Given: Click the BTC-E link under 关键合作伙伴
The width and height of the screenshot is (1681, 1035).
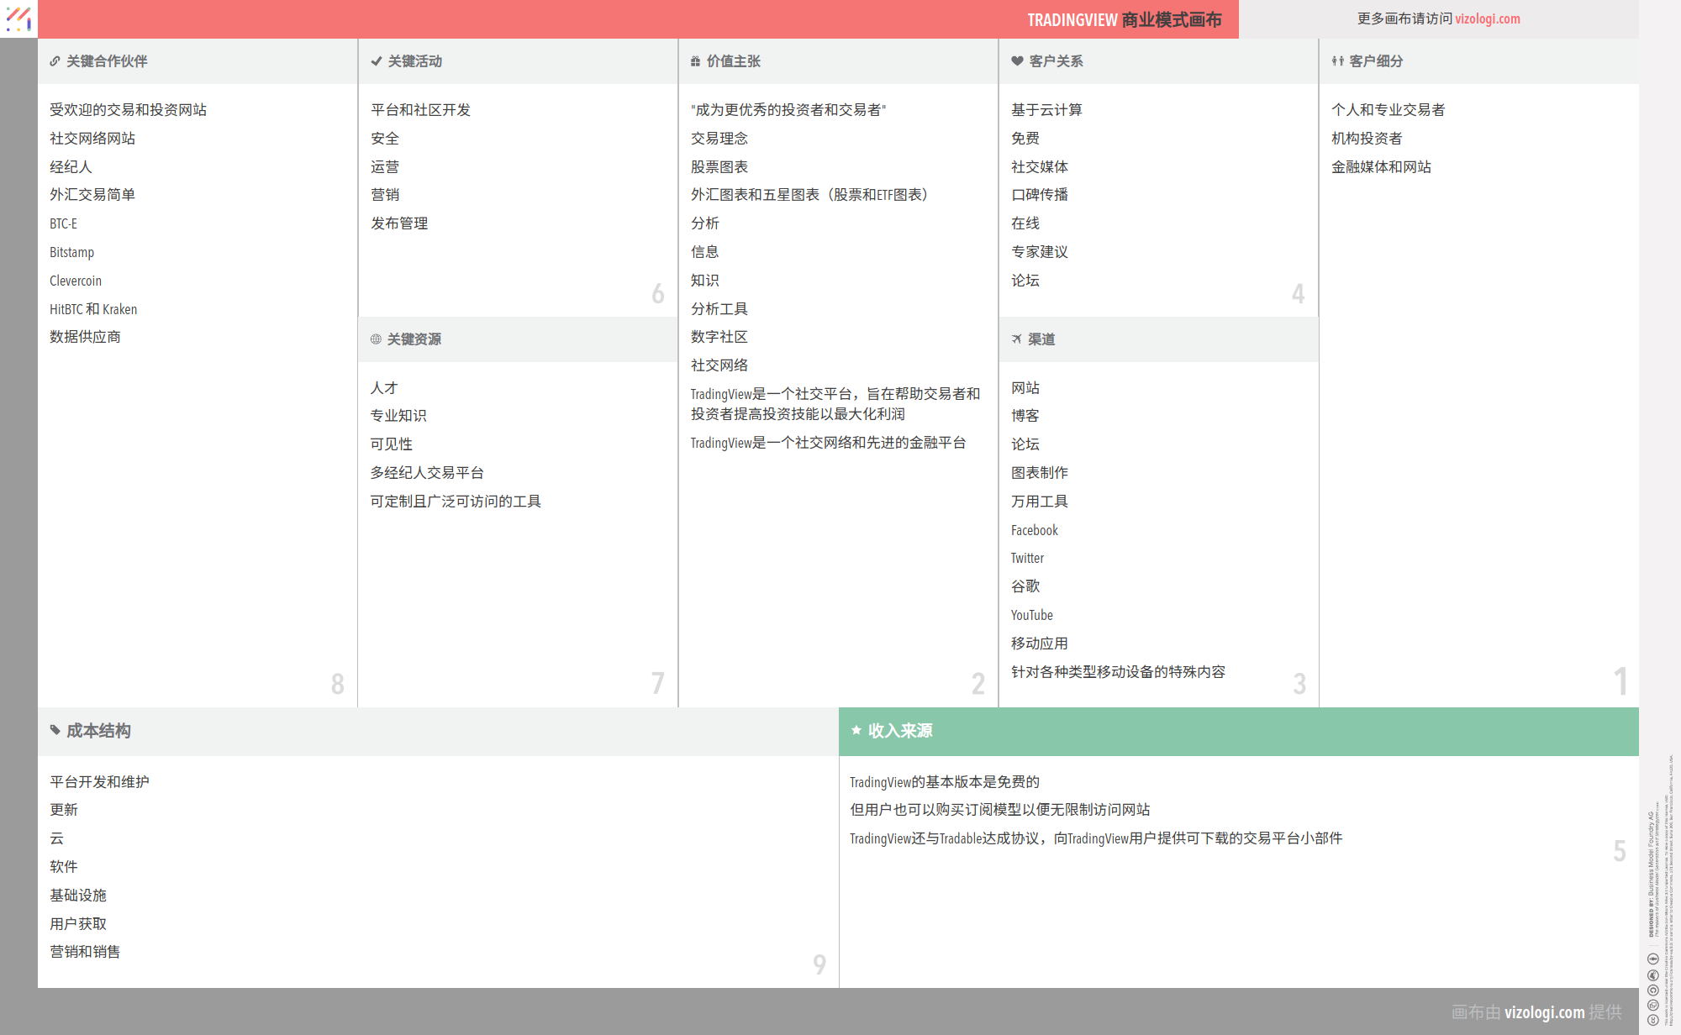Looking at the screenshot, I should pyautogui.click(x=62, y=223).
